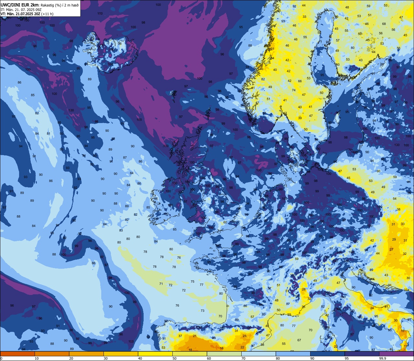Viewport: 414px width, 361px height.
Task: Pick the 50–60 legend color segment
Action: coord(190,354)
